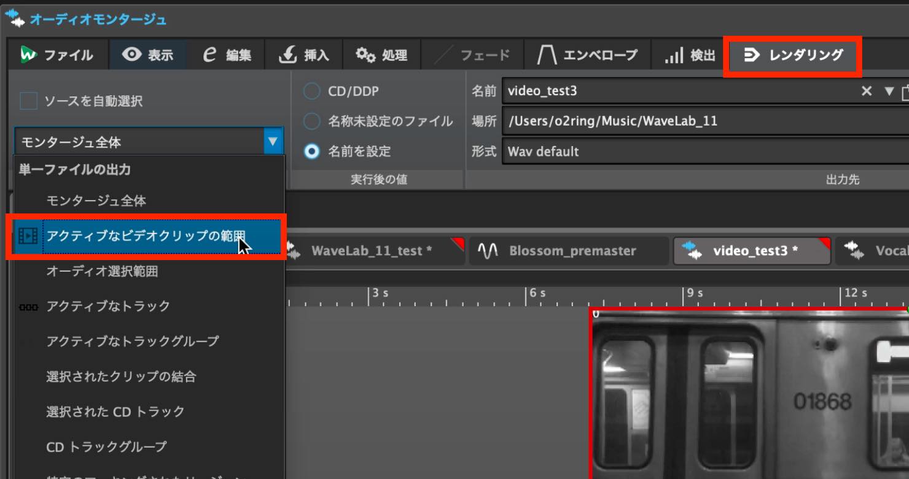Clear the name field with X icon

tap(867, 91)
